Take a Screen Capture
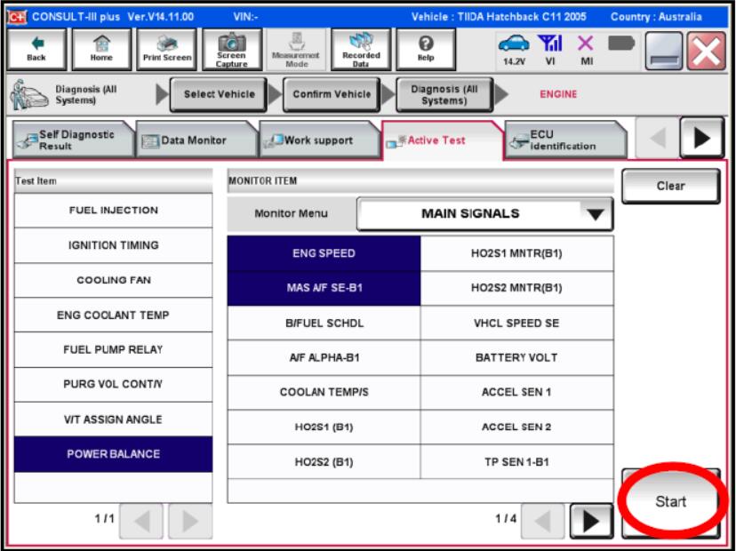736x551 pixels. point(232,49)
